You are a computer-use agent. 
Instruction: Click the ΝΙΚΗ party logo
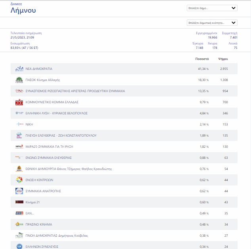[19, 124]
